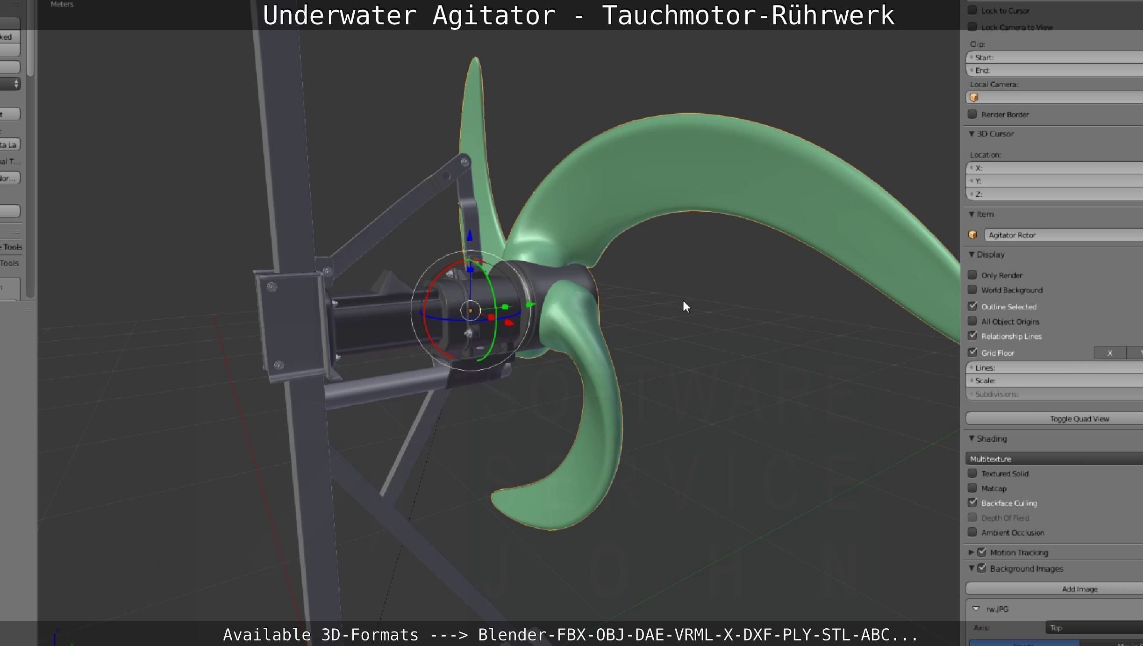Click the green scale handle of the gizmo
1143x646 pixels.
click(x=505, y=307)
